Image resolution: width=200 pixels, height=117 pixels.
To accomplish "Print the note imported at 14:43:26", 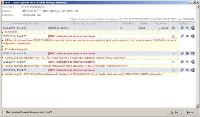I will tap(173, 28).
